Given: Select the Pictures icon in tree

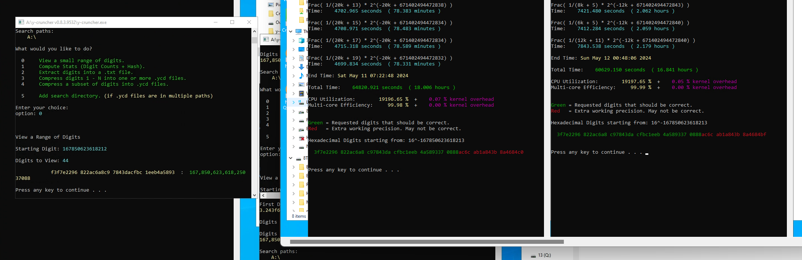Looking at the screenshot, I should point(301,85).
